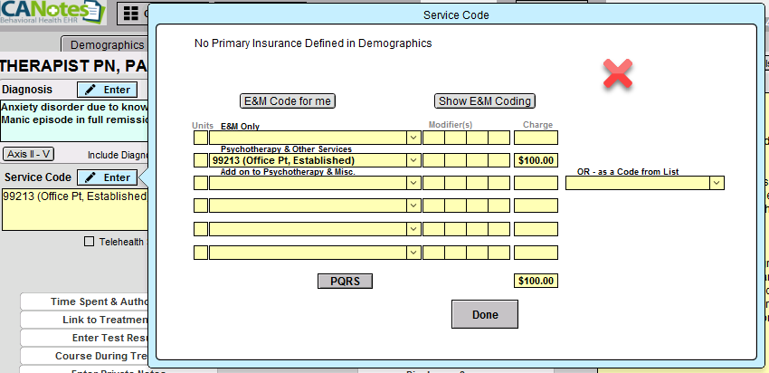Open the 'OR - as a Code from List' dropdown
The width and height of the screenshot is (769, 373).
717,183
